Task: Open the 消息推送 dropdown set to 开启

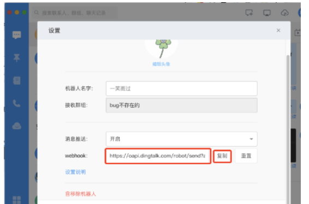Action: click(x=181, y=139)
